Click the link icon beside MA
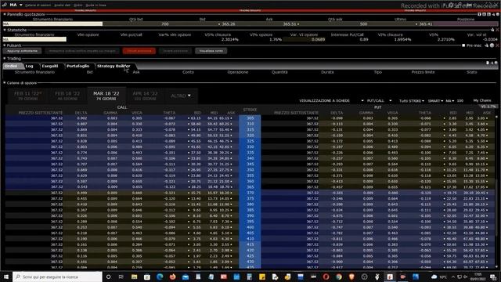 click(5, 5)
